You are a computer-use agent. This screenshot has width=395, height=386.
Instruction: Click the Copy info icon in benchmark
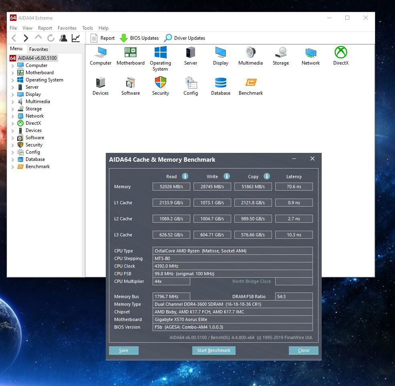tap(267, 176)
